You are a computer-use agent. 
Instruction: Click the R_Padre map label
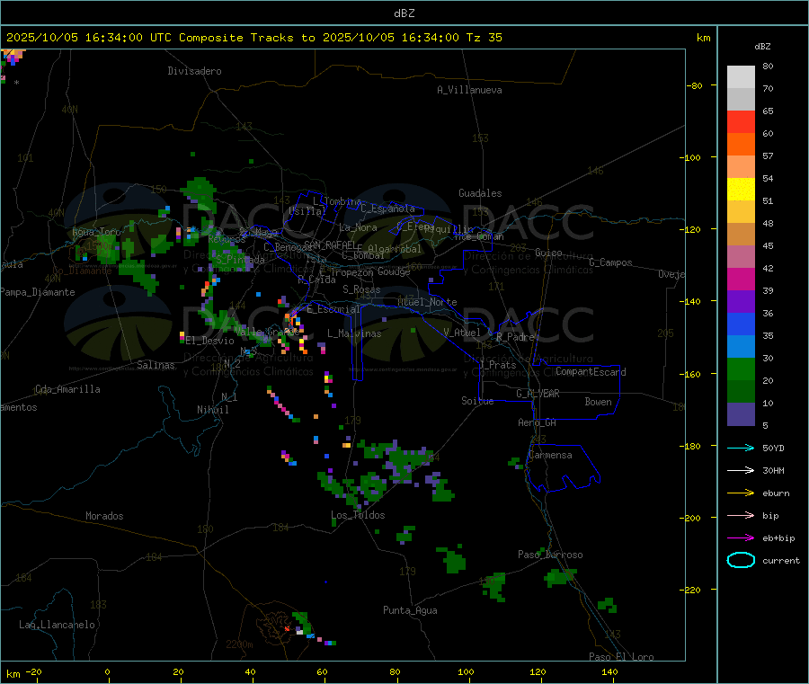pyautogui.click(x=515, y=337)
